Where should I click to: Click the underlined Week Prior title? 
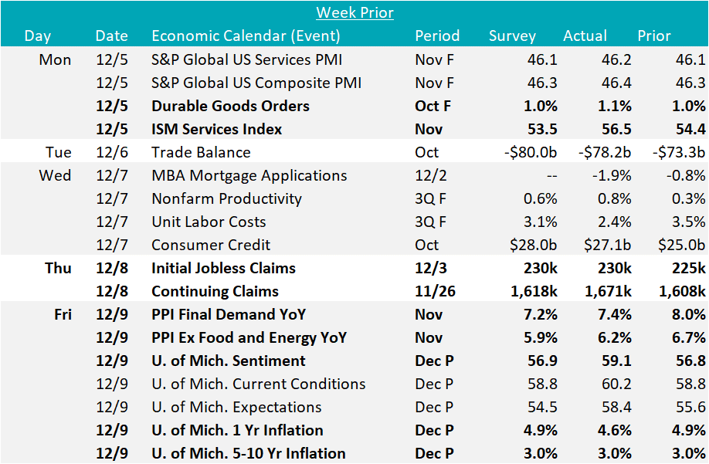pos(354,12)
